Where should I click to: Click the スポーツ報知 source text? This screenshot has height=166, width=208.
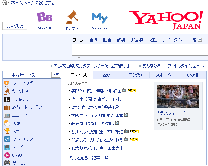point(168,124)
